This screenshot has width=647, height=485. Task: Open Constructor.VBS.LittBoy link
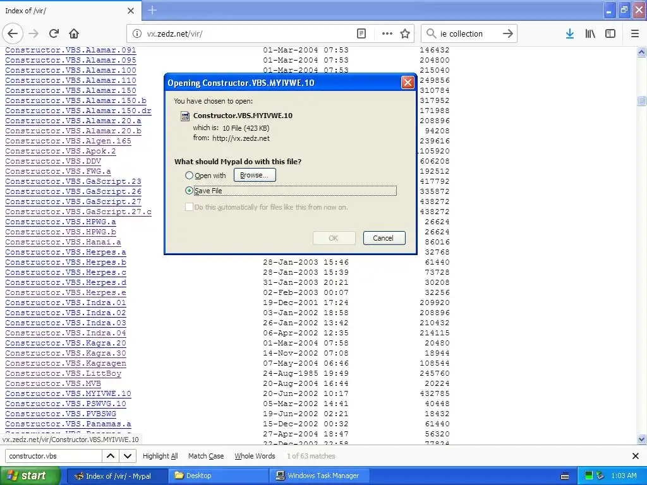tap(63, 373)
